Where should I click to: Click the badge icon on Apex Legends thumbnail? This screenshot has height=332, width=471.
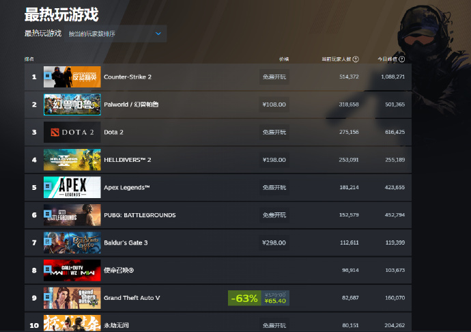[x=48, y=186]
